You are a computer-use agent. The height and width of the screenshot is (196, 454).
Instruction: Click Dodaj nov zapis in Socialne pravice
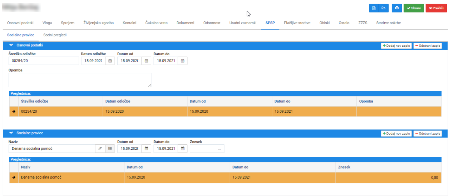[x=396, y=133]
